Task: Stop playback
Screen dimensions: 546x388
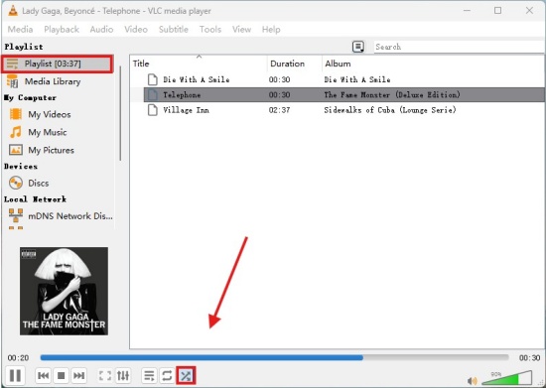Action: tap(61, 376)
